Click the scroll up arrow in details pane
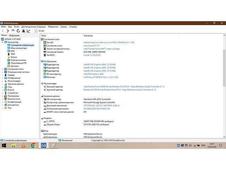Screen dimensions: 226x170 [224, 35]
